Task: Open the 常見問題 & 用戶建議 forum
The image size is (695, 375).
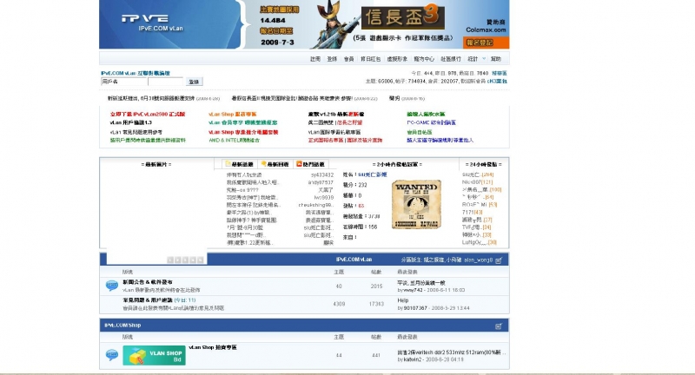Action: (x=148, y=300)
